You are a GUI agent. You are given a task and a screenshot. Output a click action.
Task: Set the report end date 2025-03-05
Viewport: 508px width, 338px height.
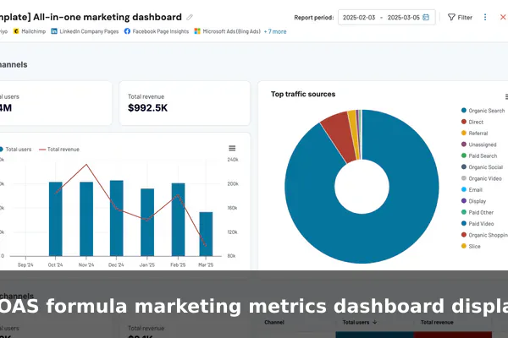(403, 18)
